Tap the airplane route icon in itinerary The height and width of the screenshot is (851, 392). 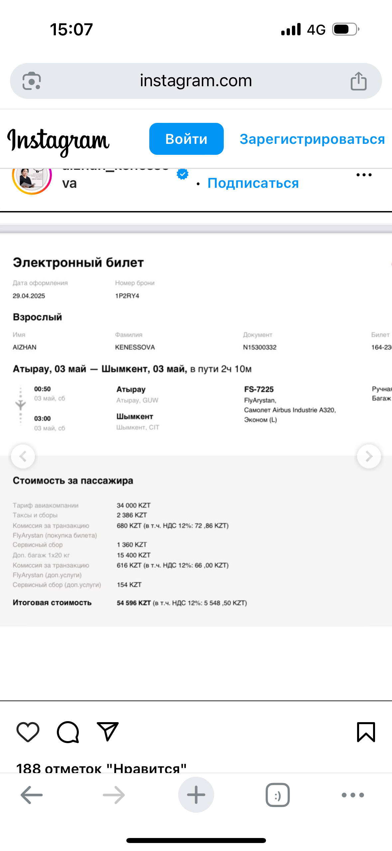tap(21, 405)
